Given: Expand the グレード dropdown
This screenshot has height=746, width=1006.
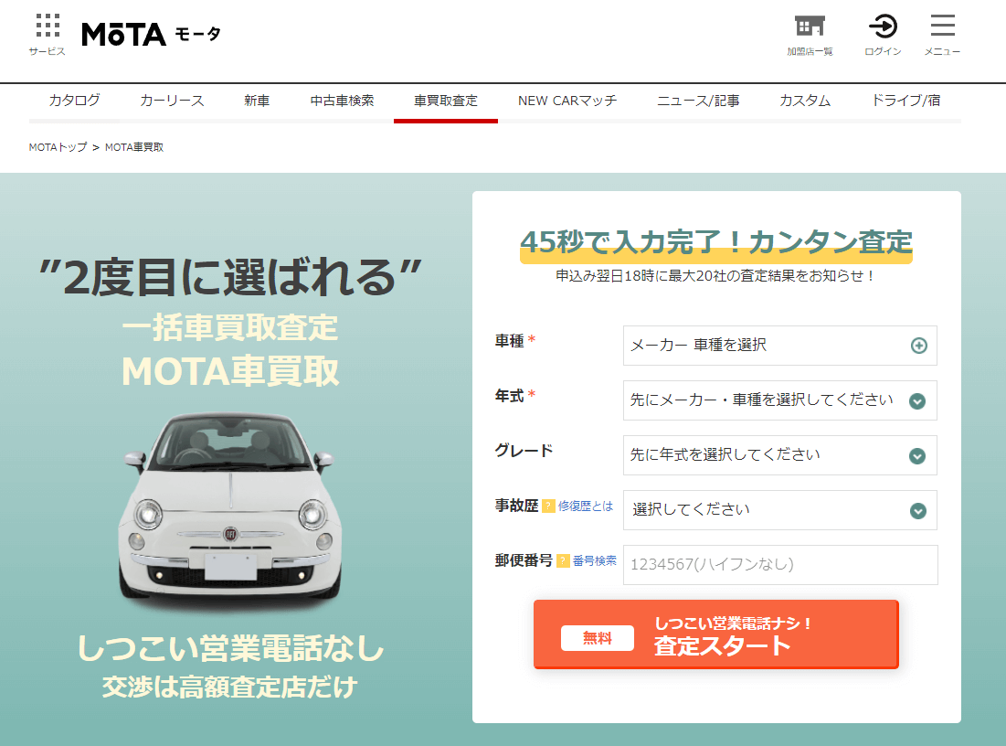Looking at the screenshot, I should click(780, 455).
